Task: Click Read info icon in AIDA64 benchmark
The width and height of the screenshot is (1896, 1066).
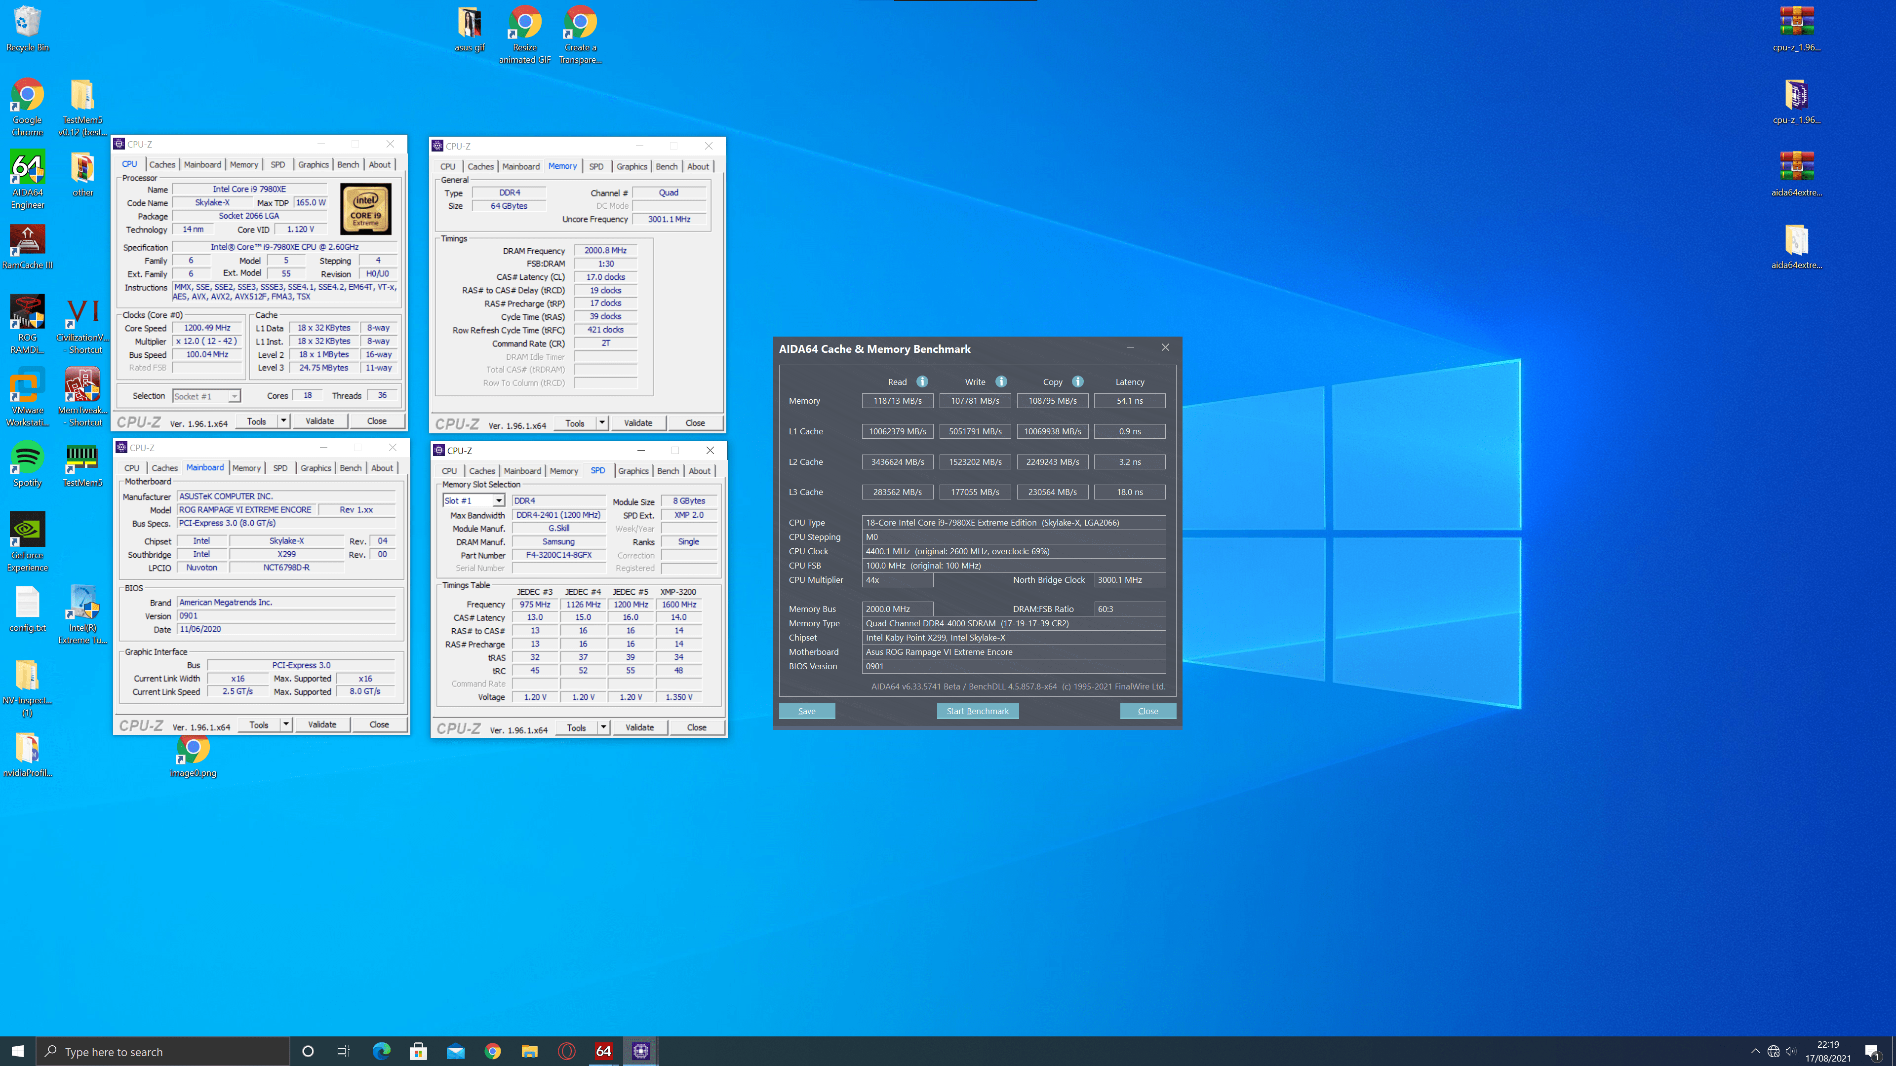Action: pyautogui.click(x=921, y=381)
